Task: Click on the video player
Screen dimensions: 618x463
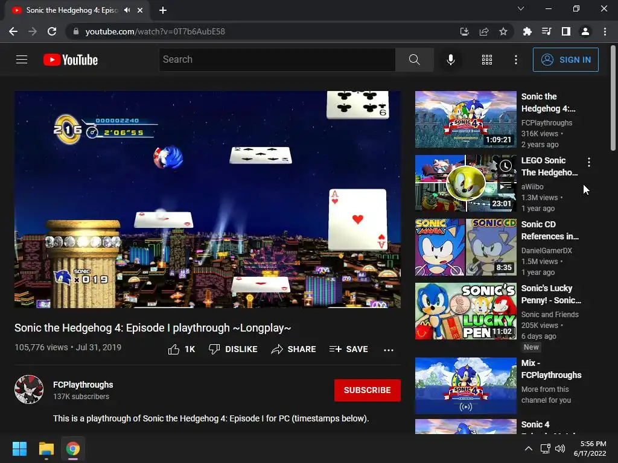Action: (x=208, y=199)
